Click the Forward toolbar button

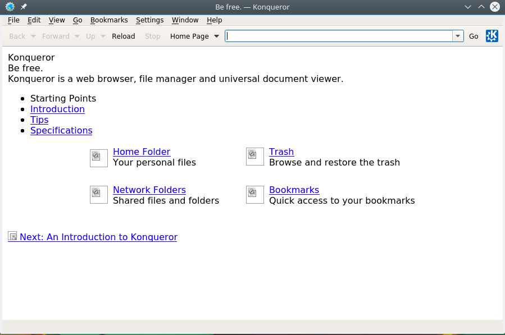(56, 36)
